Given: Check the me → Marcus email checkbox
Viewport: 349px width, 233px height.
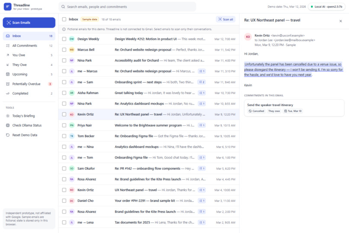Looking at the screenshot, I should point(64,71).
